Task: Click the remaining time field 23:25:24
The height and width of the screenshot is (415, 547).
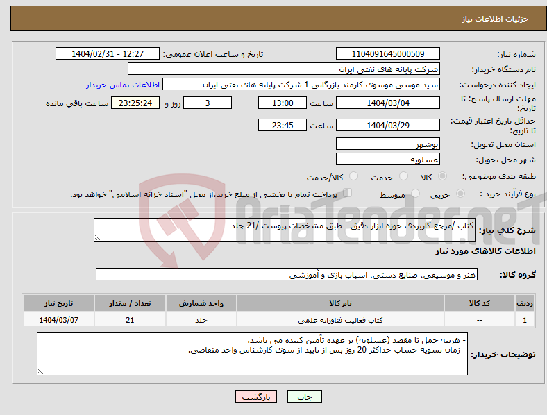Action: [x=135, y=103]
